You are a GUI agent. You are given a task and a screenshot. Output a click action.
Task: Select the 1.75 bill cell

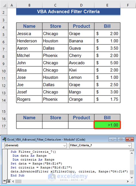[107, 99]
